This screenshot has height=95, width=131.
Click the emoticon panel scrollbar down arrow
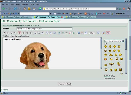(126, 73)
